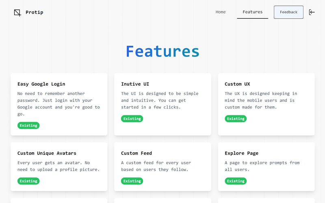325x203 pixels.
Task: Select the Custom UX card title
Action: pyautogui.click(x=237, y=84)
